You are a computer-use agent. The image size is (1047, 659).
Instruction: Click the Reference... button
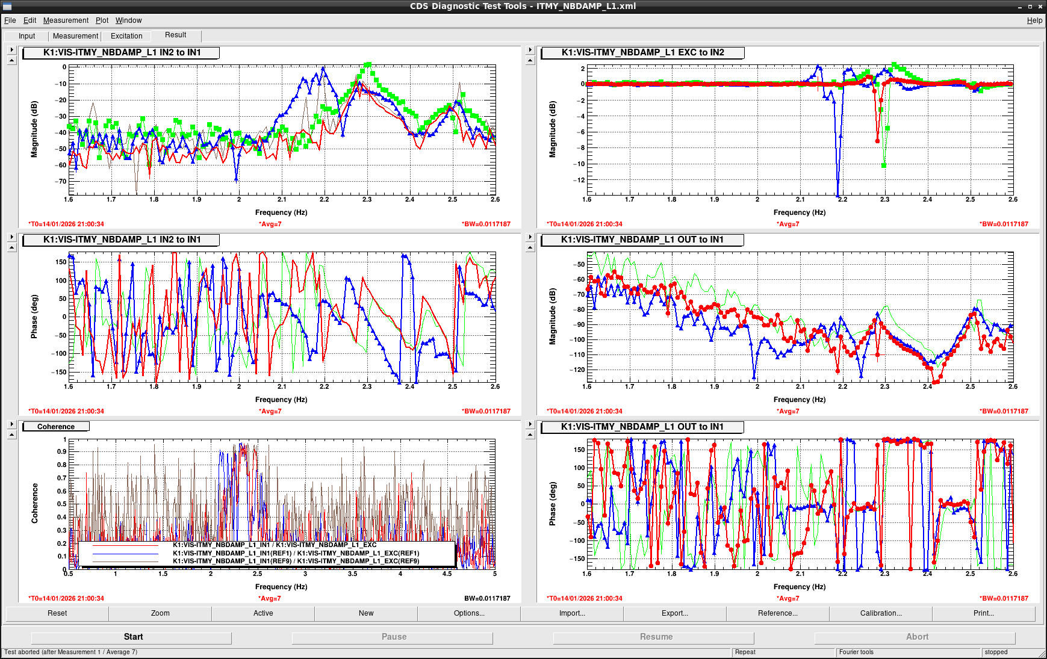pos(777,613)
